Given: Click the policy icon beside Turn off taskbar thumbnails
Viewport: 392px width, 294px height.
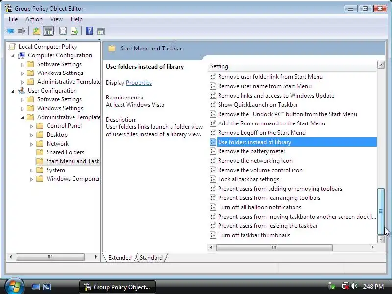Looking at the screenshot, I should pyautogui.click(x=213, y=235).
